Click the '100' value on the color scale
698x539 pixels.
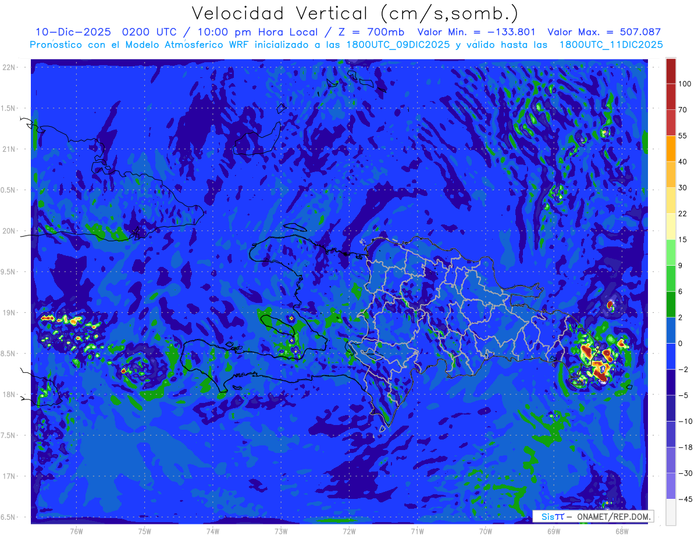[684, 84]
